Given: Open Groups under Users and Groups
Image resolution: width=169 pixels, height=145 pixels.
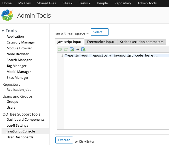Looking at the screenshot, I should point(12,102).
